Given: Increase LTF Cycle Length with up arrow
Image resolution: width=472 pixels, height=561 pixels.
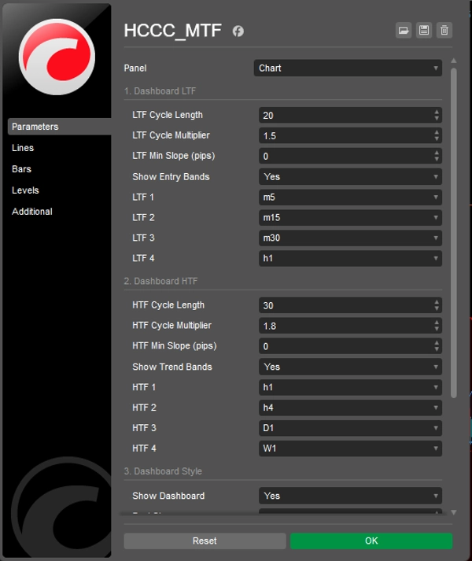Looking at the screenshot, I should click(x=437, y=112).
